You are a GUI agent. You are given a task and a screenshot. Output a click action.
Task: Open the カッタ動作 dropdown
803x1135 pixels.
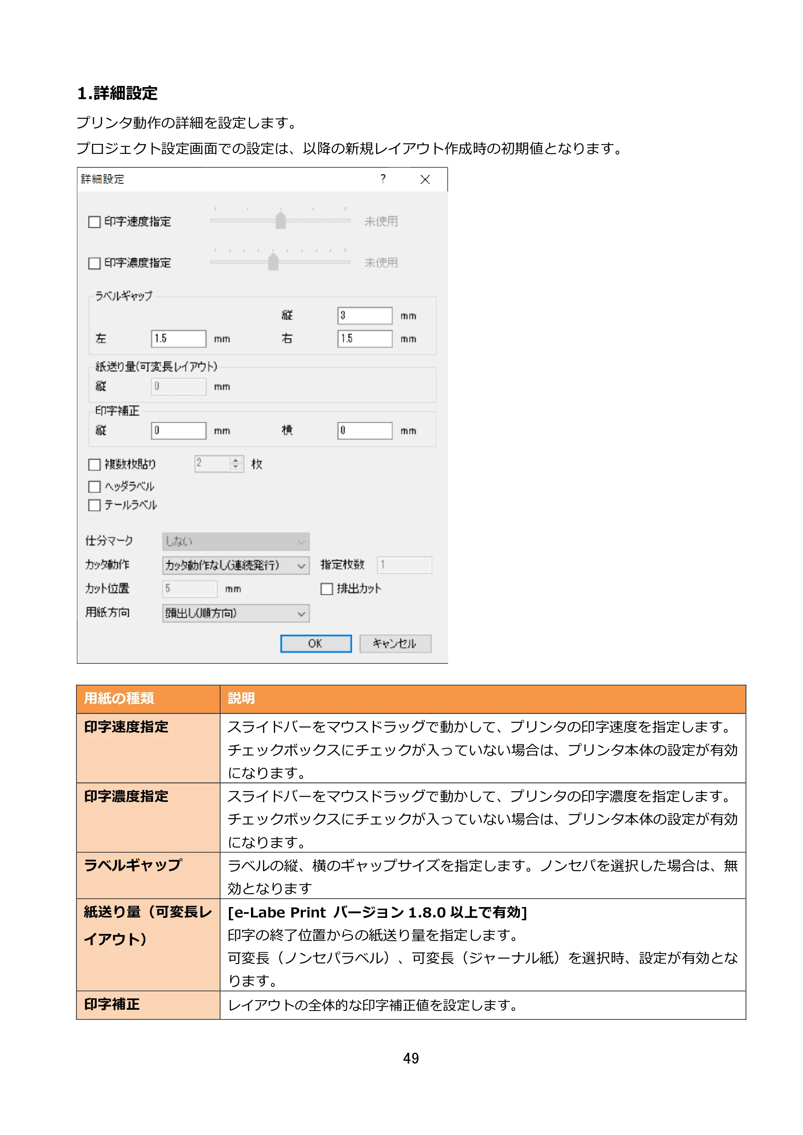tap(236, 565)
